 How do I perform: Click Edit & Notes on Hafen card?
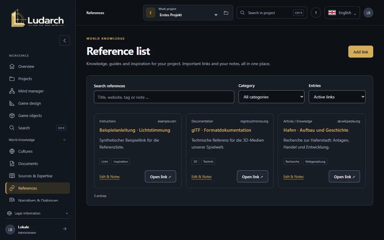click(293, 177)
